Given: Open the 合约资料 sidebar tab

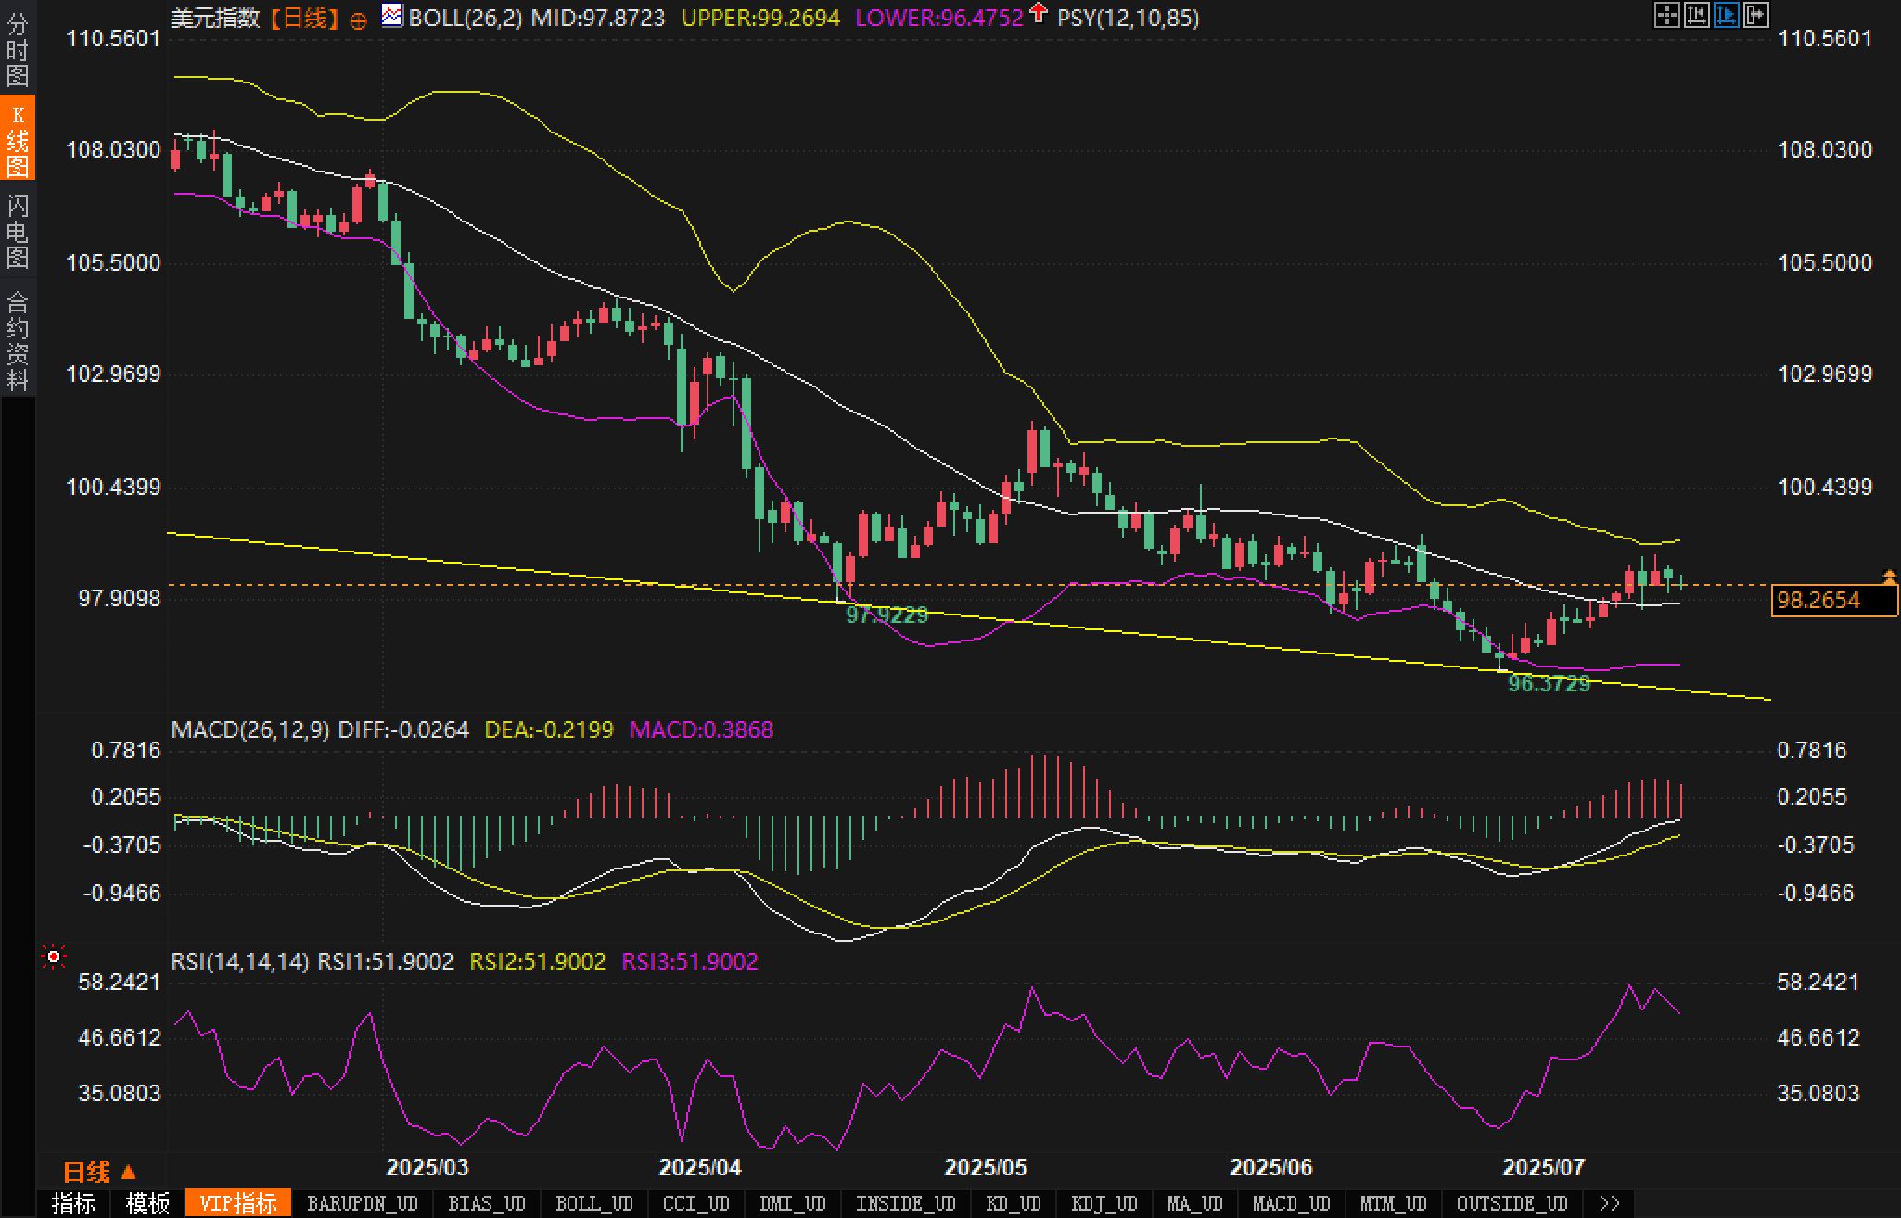Looking at the screenshot, I should [x=18, y=339].
